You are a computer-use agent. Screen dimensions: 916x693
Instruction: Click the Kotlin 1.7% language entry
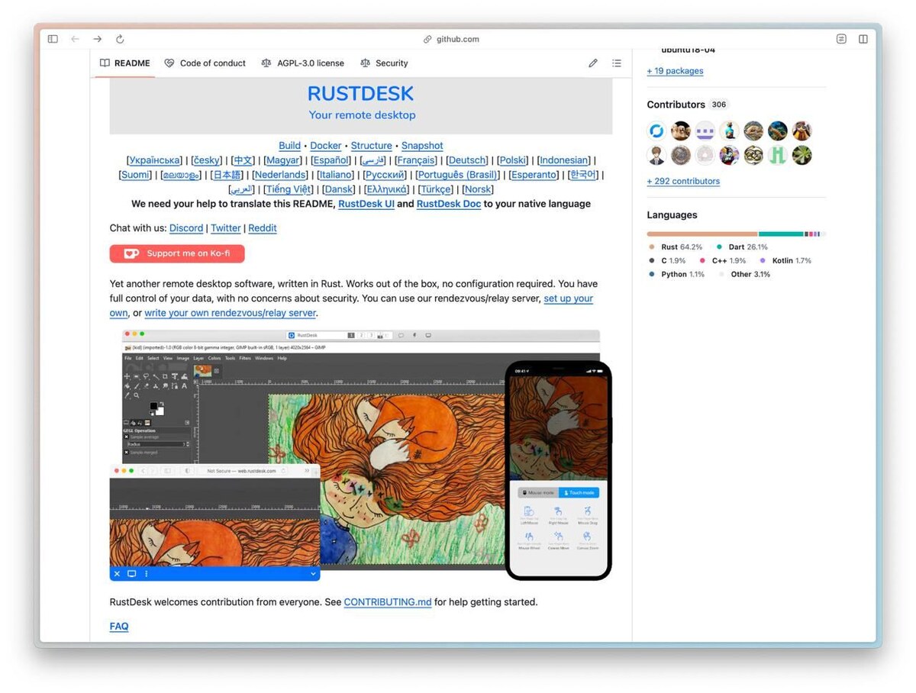tap(786, 261)
